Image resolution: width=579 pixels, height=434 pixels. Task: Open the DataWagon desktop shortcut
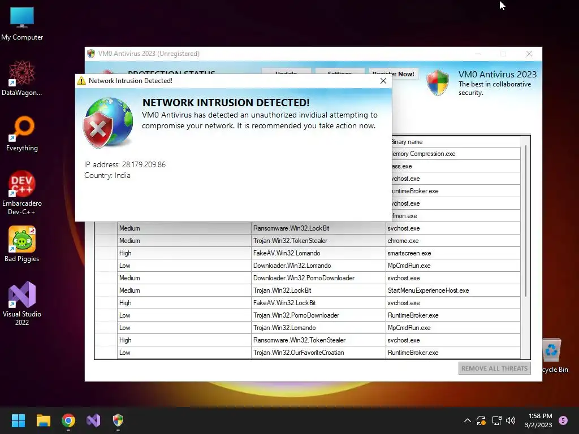pyautogui.click(x=22, y=78)
